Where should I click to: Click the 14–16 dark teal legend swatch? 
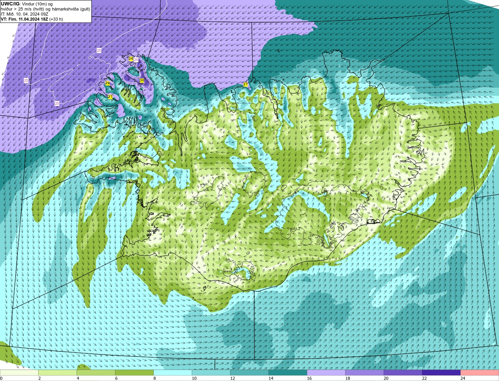(x=288, y=372)
